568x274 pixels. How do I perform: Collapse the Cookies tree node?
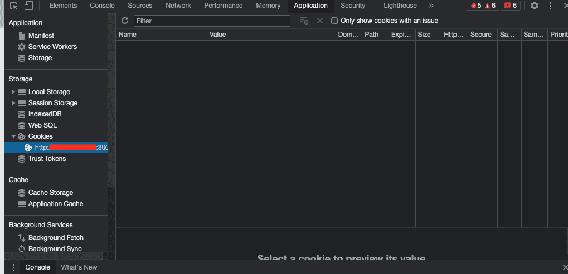[14, 136]
